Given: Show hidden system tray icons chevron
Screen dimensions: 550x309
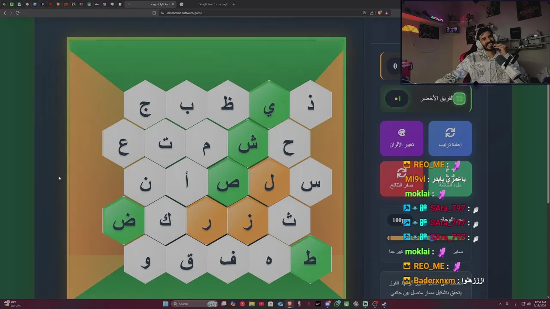Looking at the screenshot, I should [501, 304].
